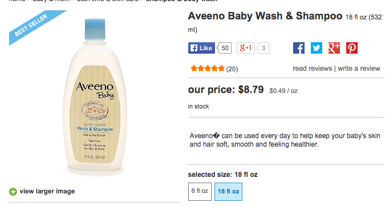Open the write a review link

coord(359,68)
